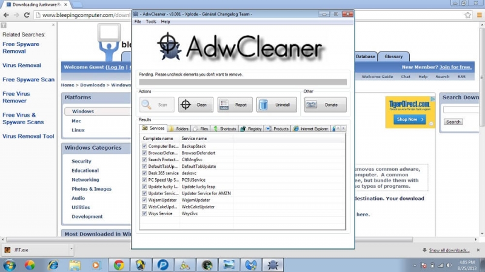Switch to the Shortcuts results tab

[x=225, y=128]
